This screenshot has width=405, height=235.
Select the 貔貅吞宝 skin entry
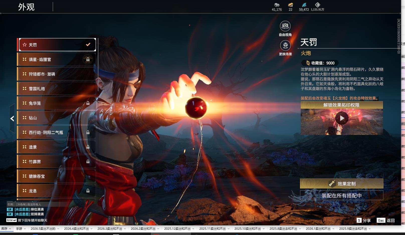coord(57,176)
